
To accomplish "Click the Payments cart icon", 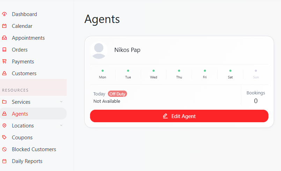I will [4, 62].
